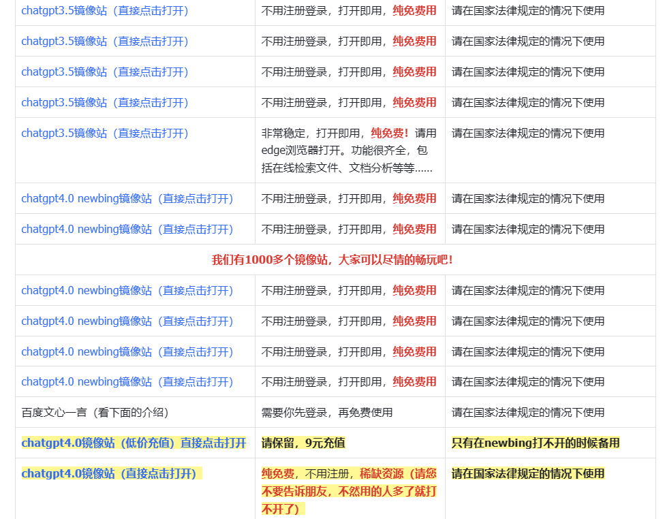Image resolution: width=665 pixels, height=519 pixels.
Task: Click the 需要你先登录，再免费使用 text
Action: tap(327, 413)
